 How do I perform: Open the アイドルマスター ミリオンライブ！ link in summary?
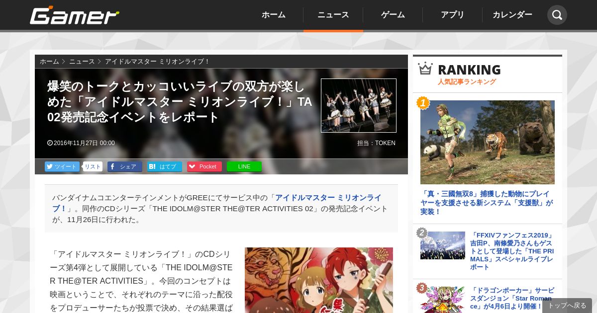(x=217, y=203)
